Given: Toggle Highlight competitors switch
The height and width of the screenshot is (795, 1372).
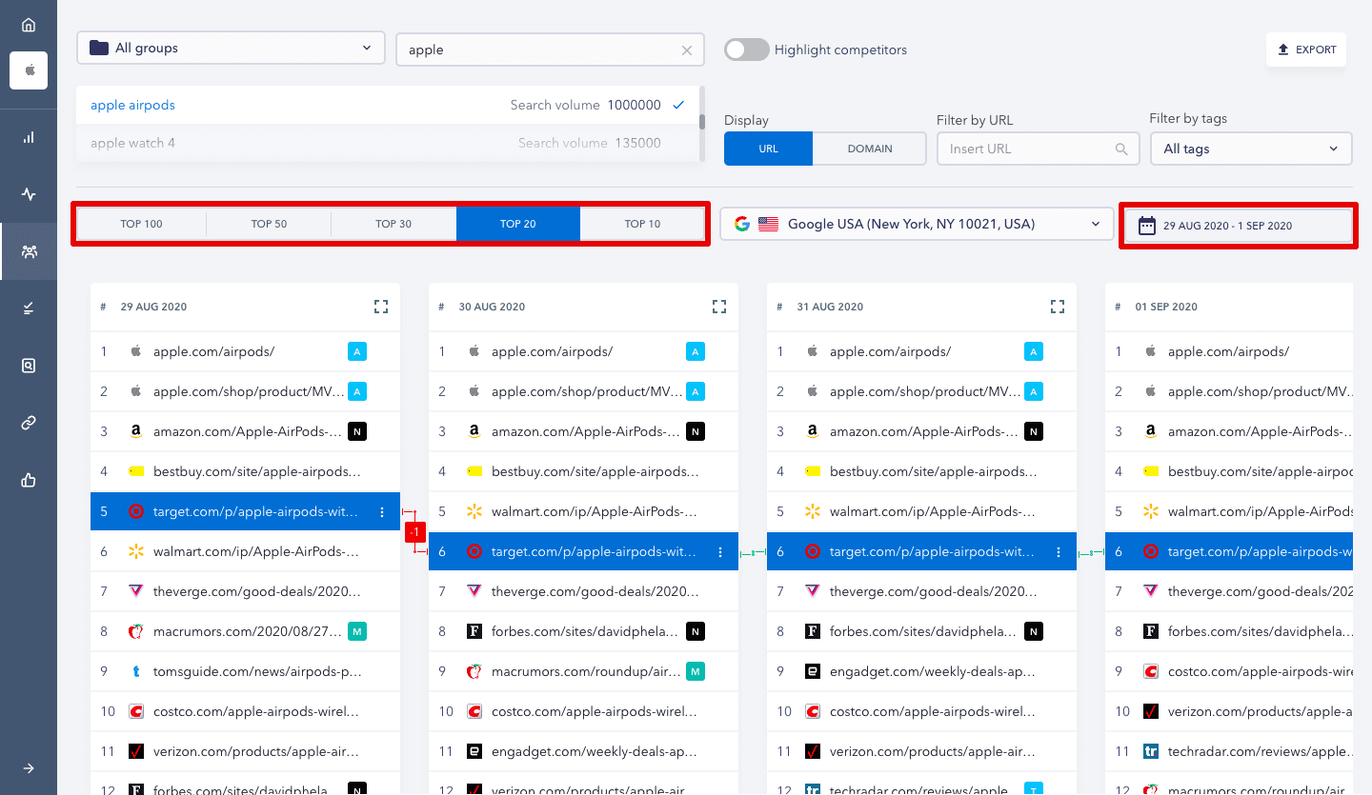Looking at the screenshot, I should pos(746,50).
